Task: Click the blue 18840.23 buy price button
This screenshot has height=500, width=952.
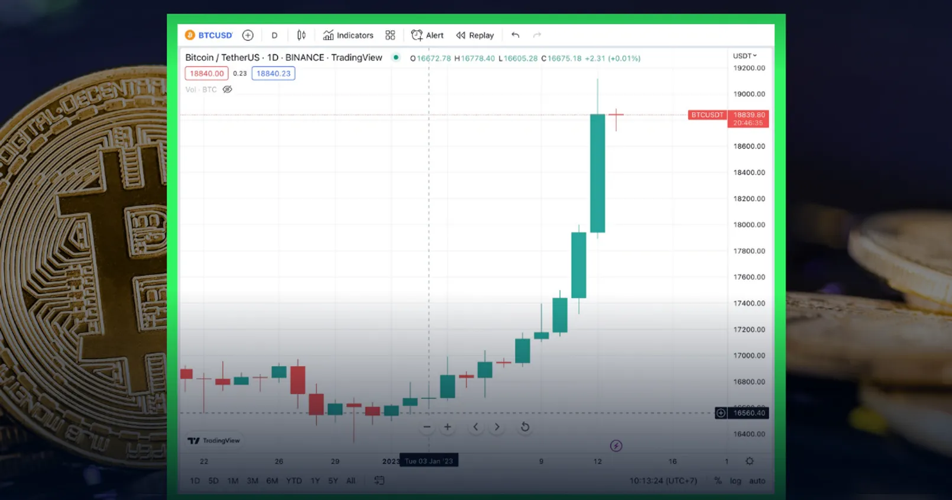Action: coord(273,73)
